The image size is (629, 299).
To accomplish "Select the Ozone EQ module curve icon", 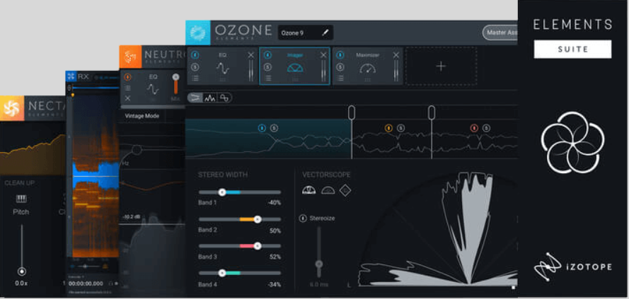I will 222,68.
